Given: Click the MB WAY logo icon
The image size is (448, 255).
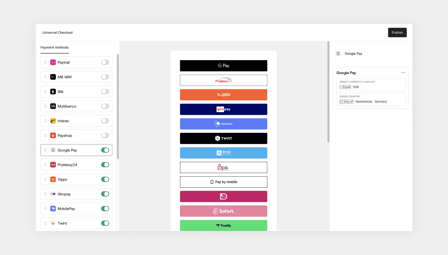Looking at the screenshot, I should click(x=53, y=77).
